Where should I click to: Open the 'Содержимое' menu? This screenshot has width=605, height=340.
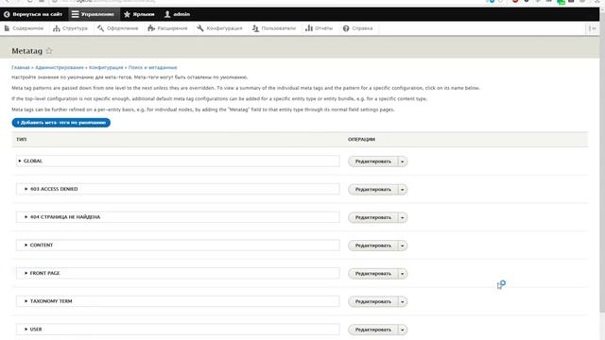24,28
